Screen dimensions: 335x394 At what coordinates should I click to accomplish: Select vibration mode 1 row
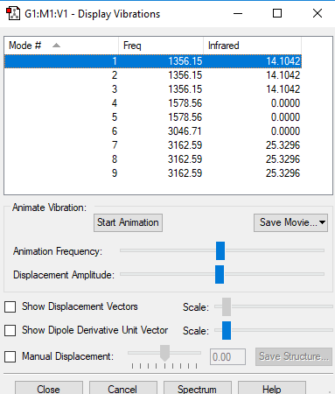153,61
